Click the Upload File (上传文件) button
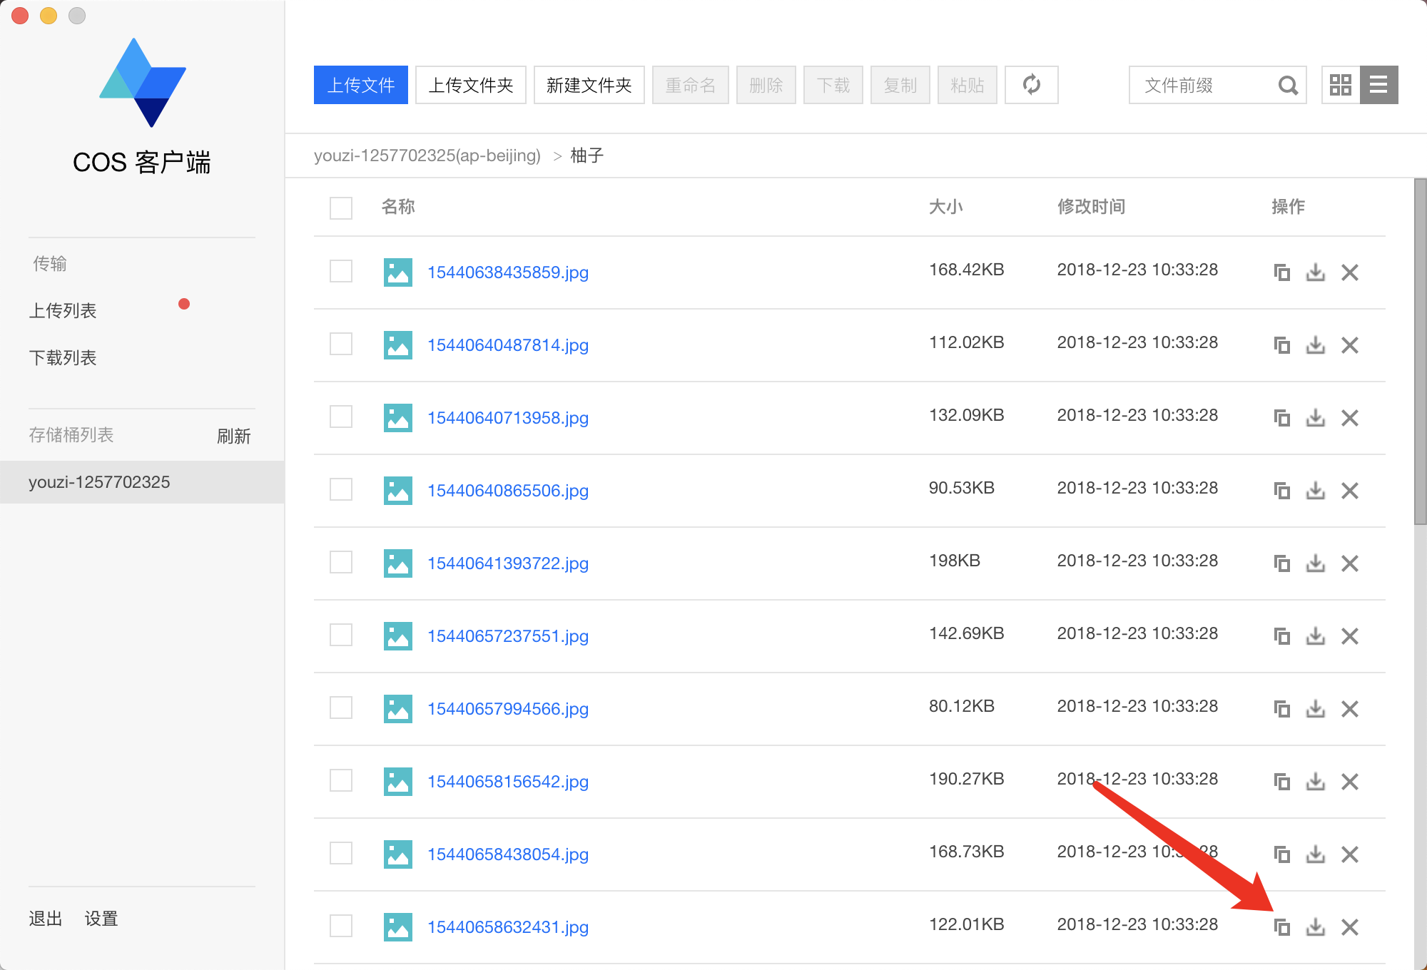 click(360, 85)
